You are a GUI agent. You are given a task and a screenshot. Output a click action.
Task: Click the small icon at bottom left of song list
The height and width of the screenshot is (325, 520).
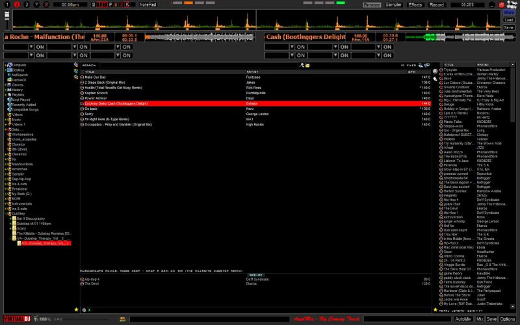pyautogui.click(x=84, y=310)
